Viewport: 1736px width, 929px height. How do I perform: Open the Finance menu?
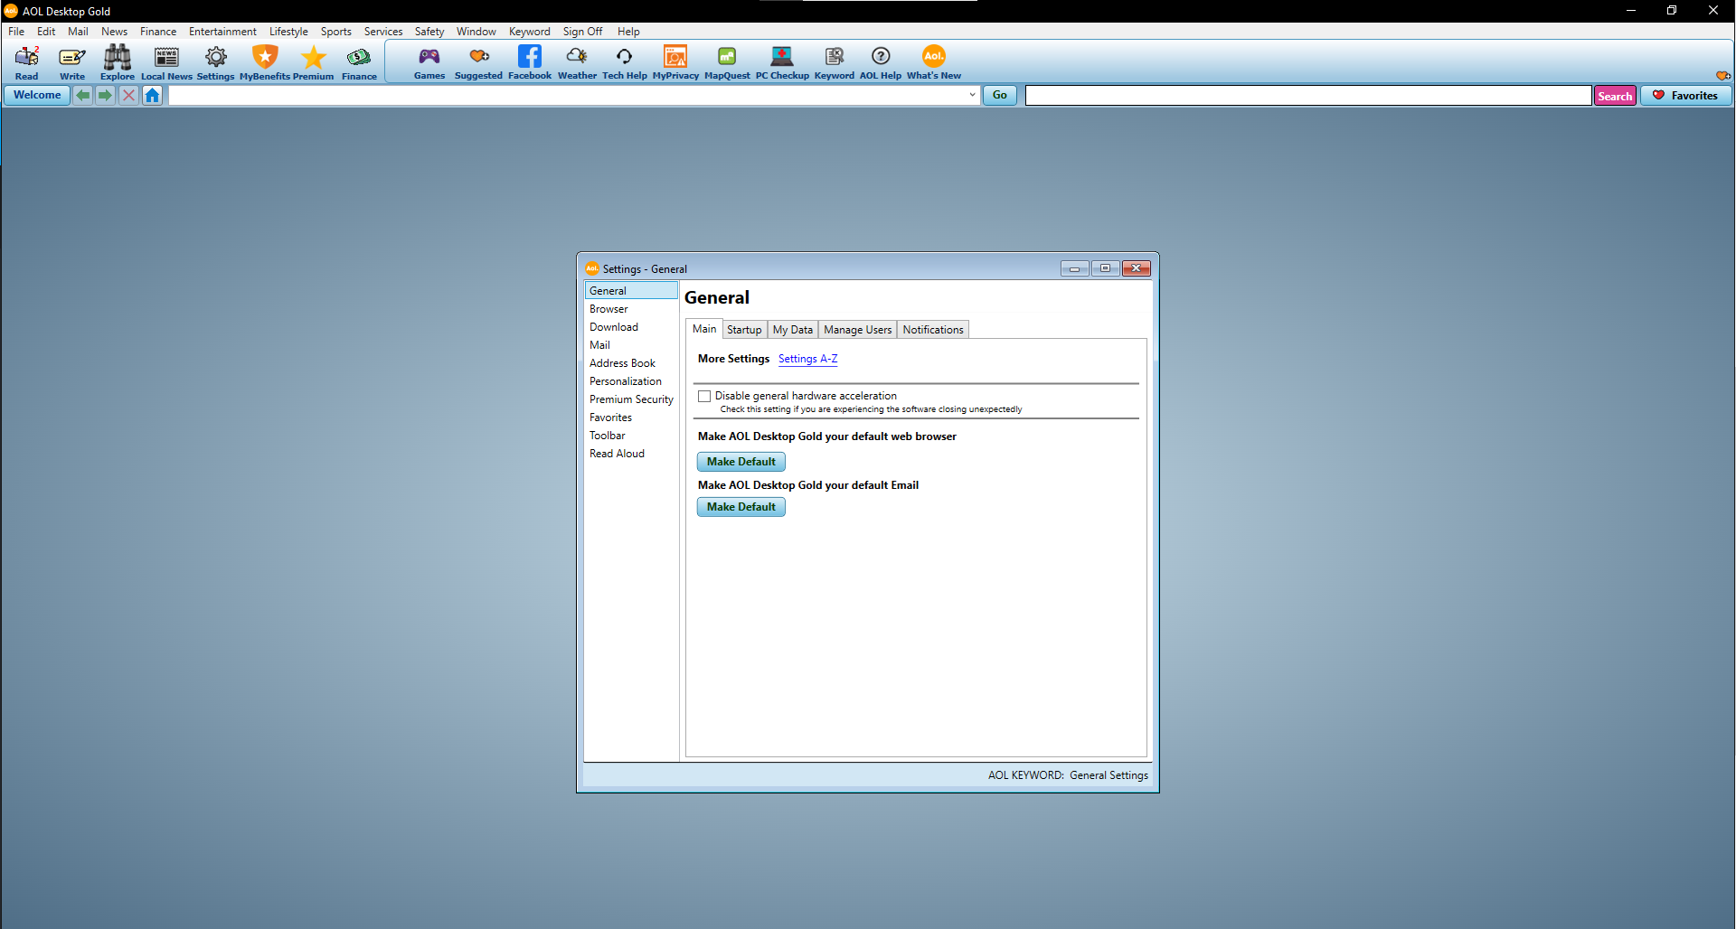tap(158, 32)
